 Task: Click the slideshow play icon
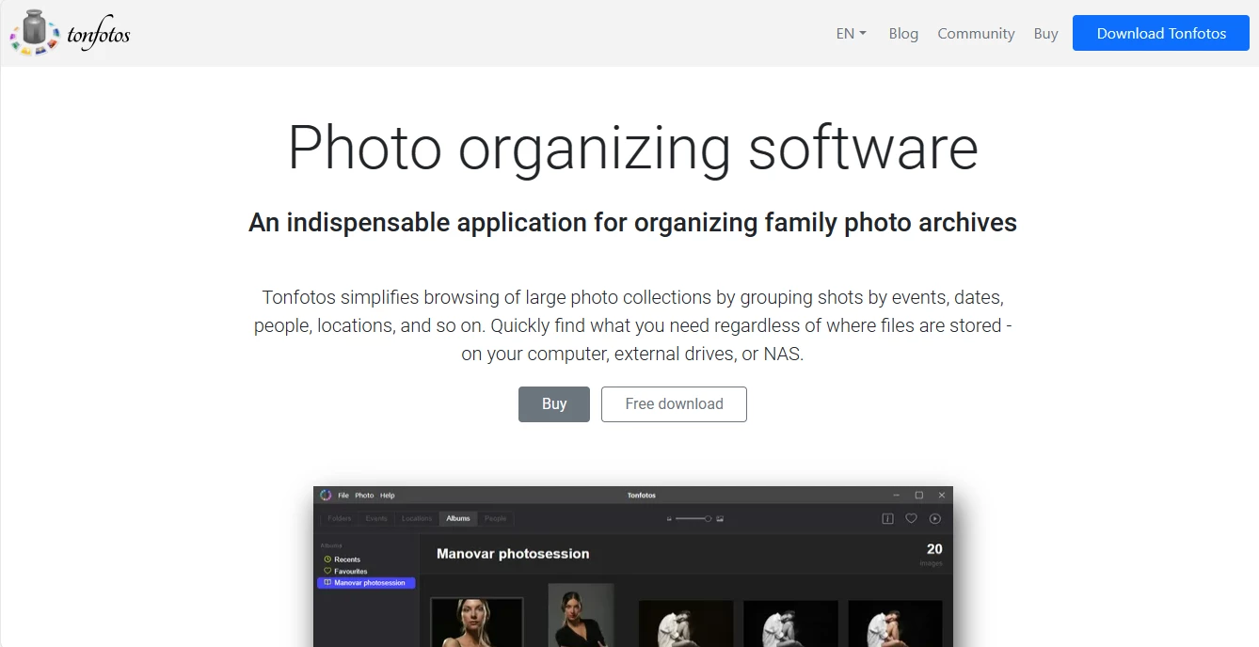(x=934, y=518)
